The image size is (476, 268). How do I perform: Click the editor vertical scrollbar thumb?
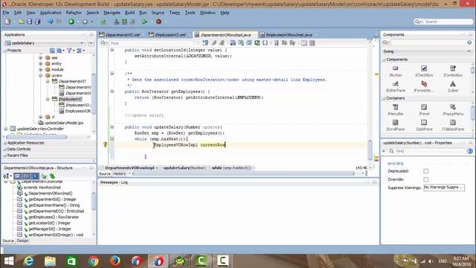pos(370,150)
